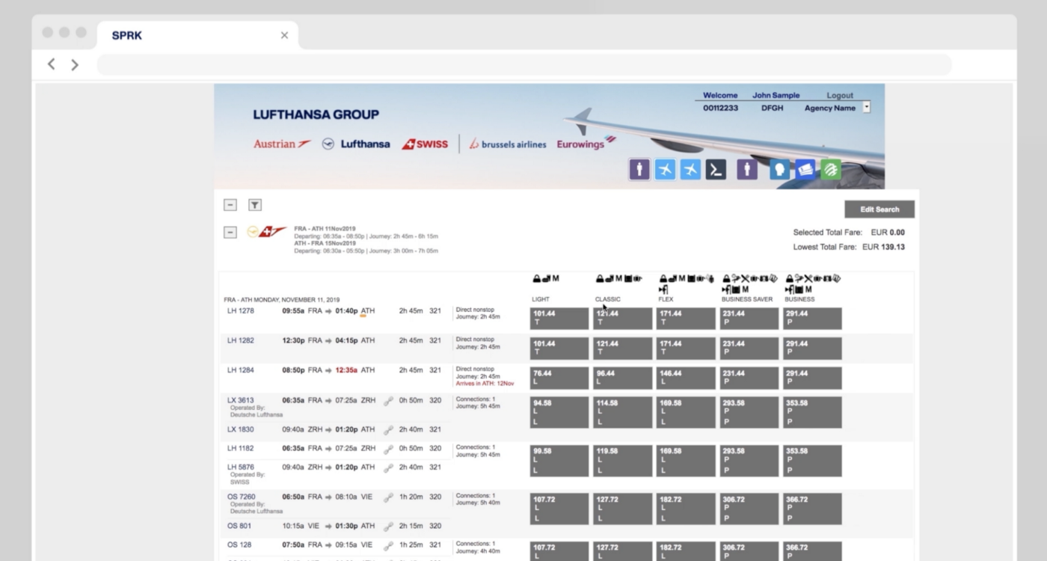Click the second blue airplane icon

pos(690,170)
